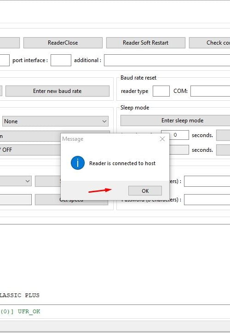Click the UFR_OK status text

tap(29, 311)
